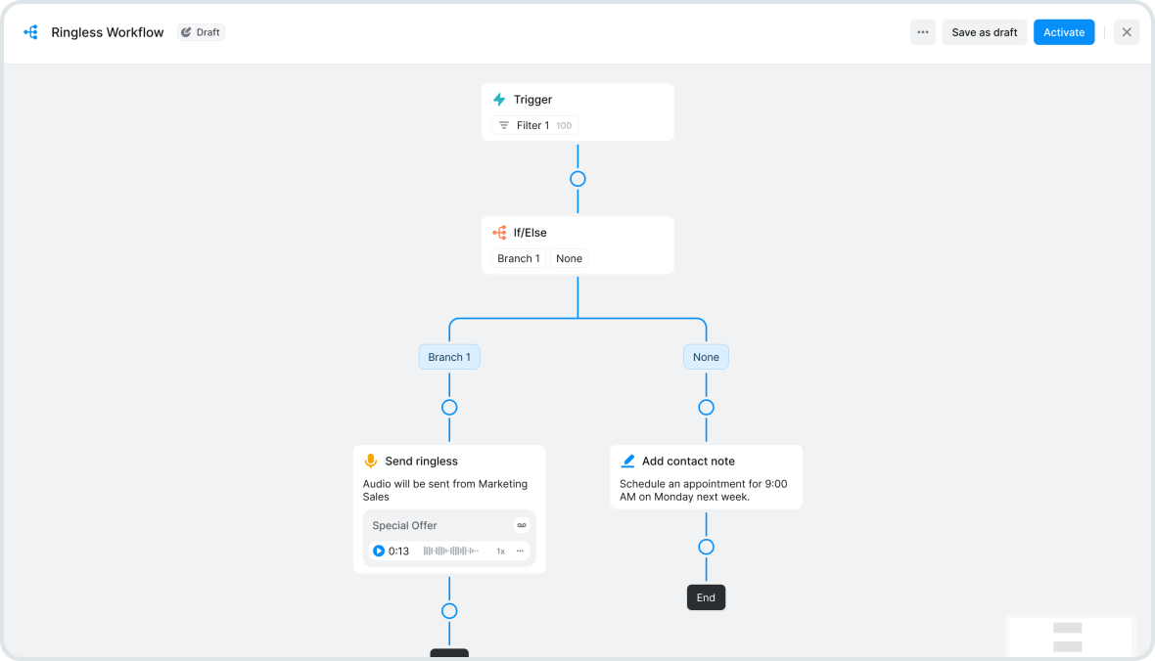Change the 1x playback speed
1155x661 pixels.
[x=501, y=551]
